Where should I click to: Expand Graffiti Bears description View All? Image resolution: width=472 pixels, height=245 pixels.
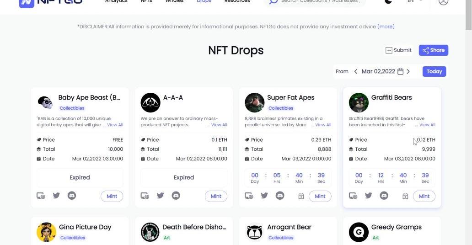[x=428, y=125]
